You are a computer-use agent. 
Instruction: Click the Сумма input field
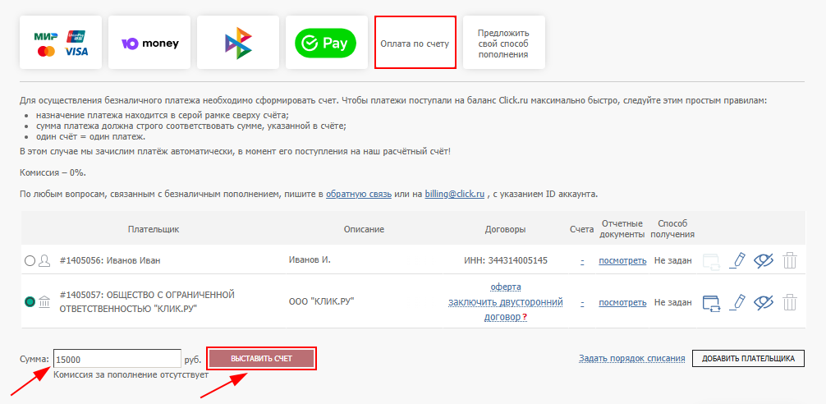(117, 359)
